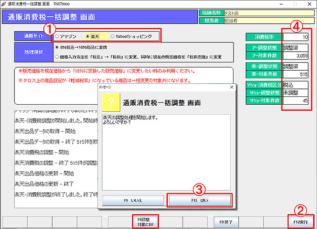Click the 消費税率 label

264,37
